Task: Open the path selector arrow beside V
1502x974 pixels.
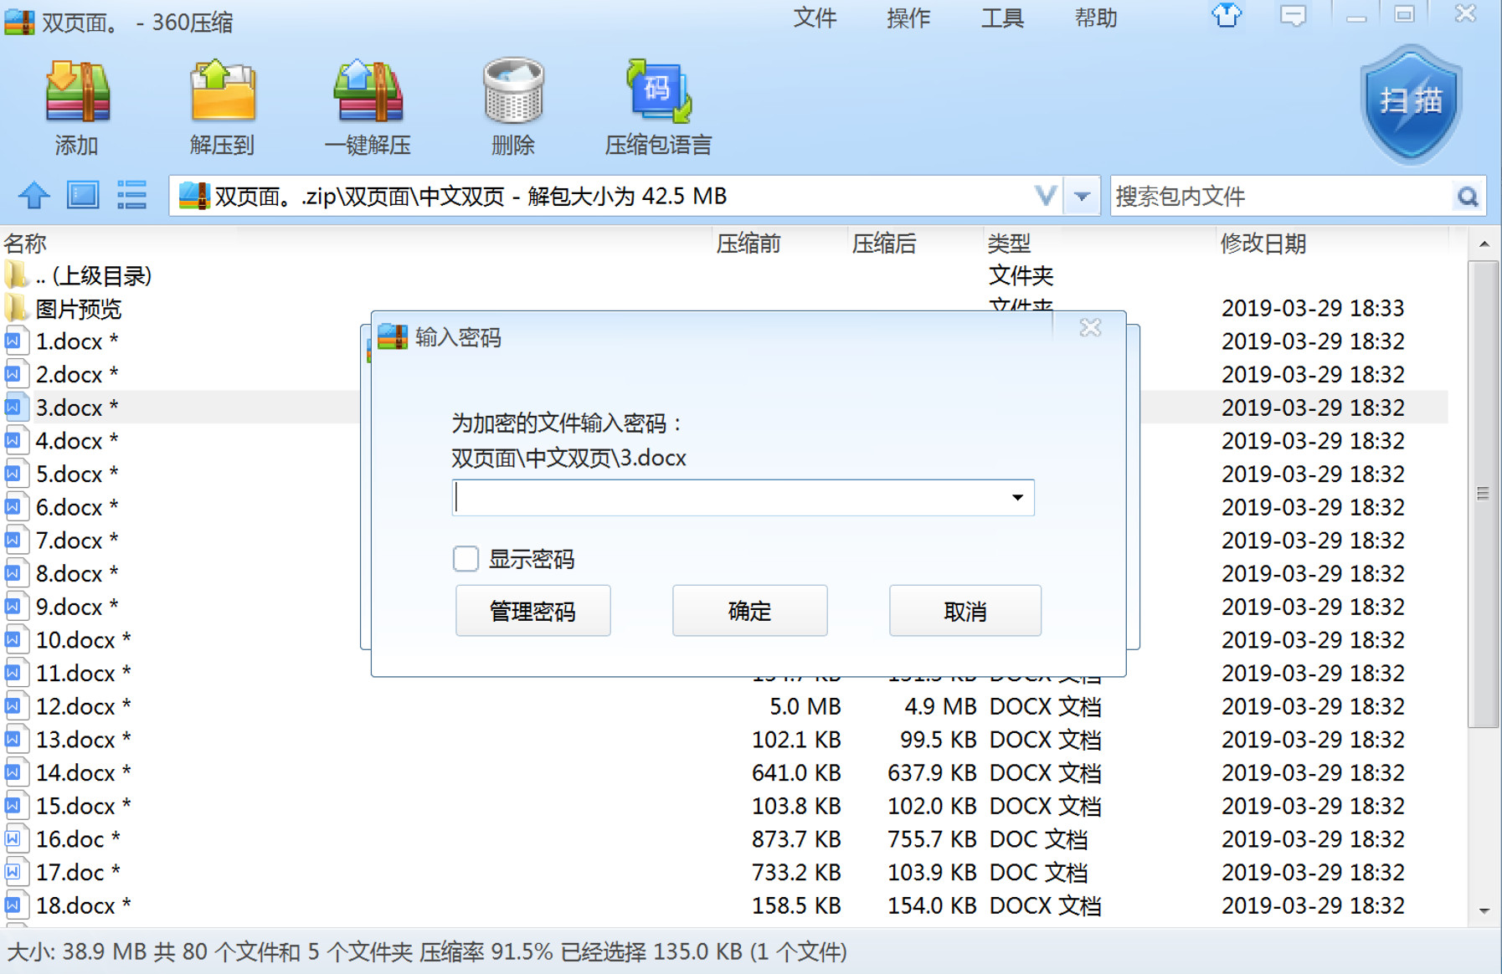Action: 1082,195
